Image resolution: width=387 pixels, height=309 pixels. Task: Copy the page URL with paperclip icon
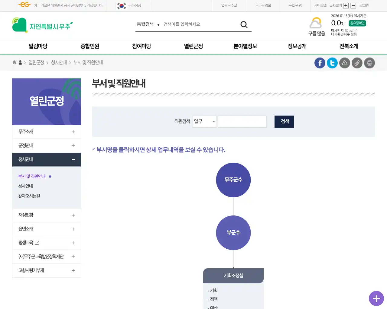357,63
